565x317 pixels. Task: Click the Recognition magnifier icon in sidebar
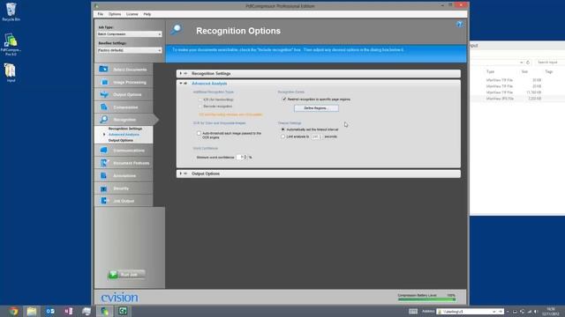point(104,120)
